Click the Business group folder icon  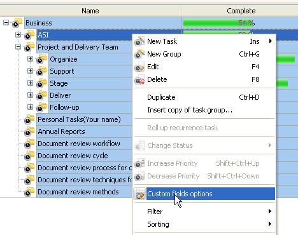[x=17, y=23]
